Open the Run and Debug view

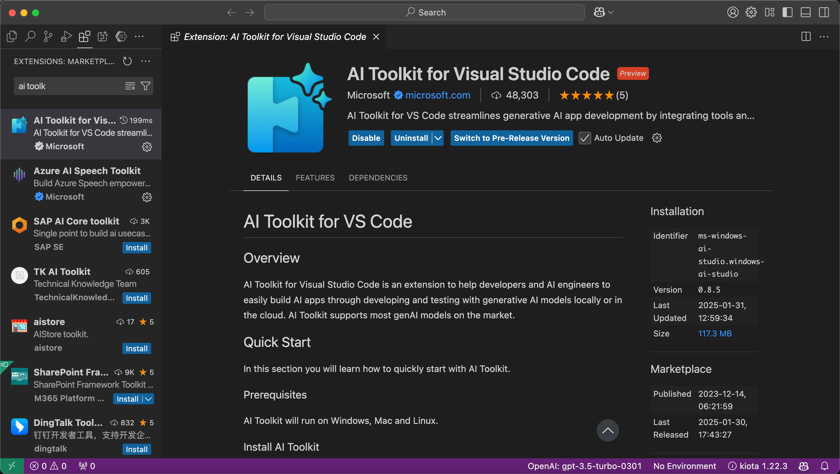pyautogui.click(x=66, y=36)
